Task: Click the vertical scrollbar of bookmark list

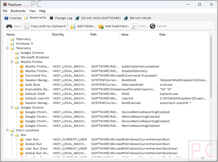Action: click(x=211, y=67)
